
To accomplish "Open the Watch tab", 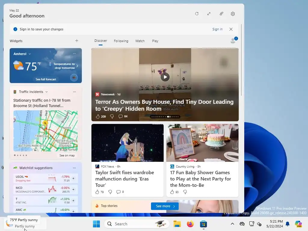I will 140,41.
